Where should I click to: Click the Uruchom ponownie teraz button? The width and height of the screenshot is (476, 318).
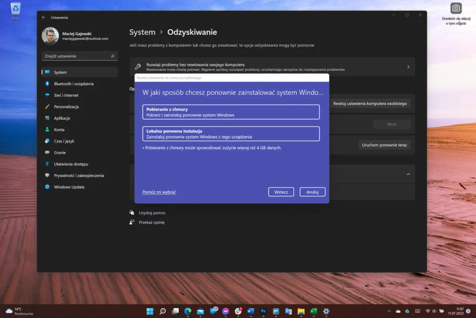[x=384, y=145]
